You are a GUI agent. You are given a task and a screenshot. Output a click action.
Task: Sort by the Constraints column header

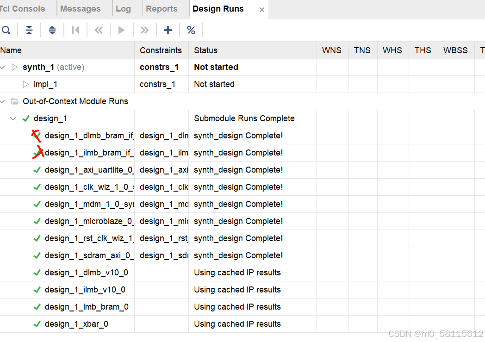[162, 50]
